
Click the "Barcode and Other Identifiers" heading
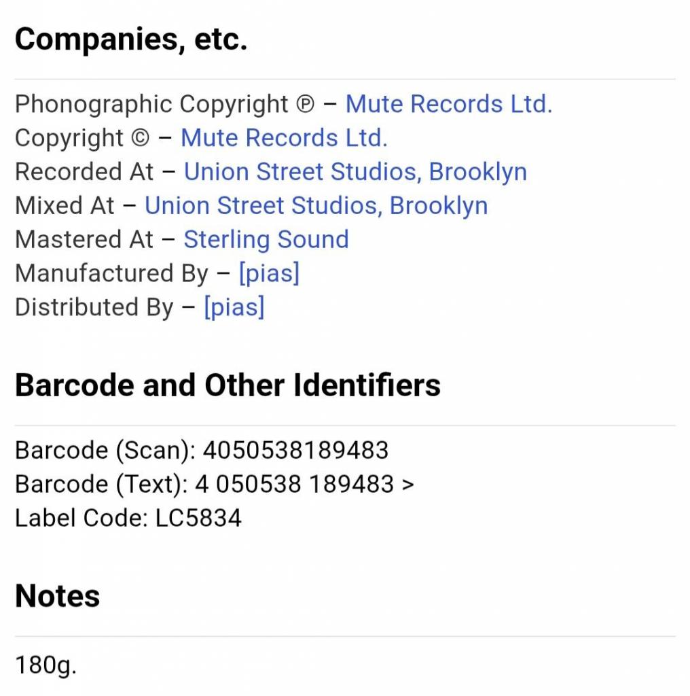click(x=228, y=385)
